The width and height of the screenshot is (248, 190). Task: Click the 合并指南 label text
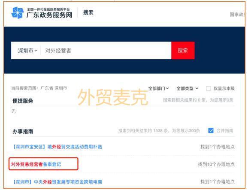pos(225,131)
